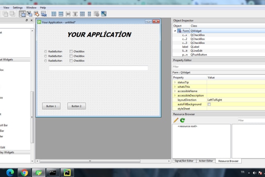Switch to the Signal/Slot Editor tab
This screenshot has width=265, height=177.
coord(184,161)
